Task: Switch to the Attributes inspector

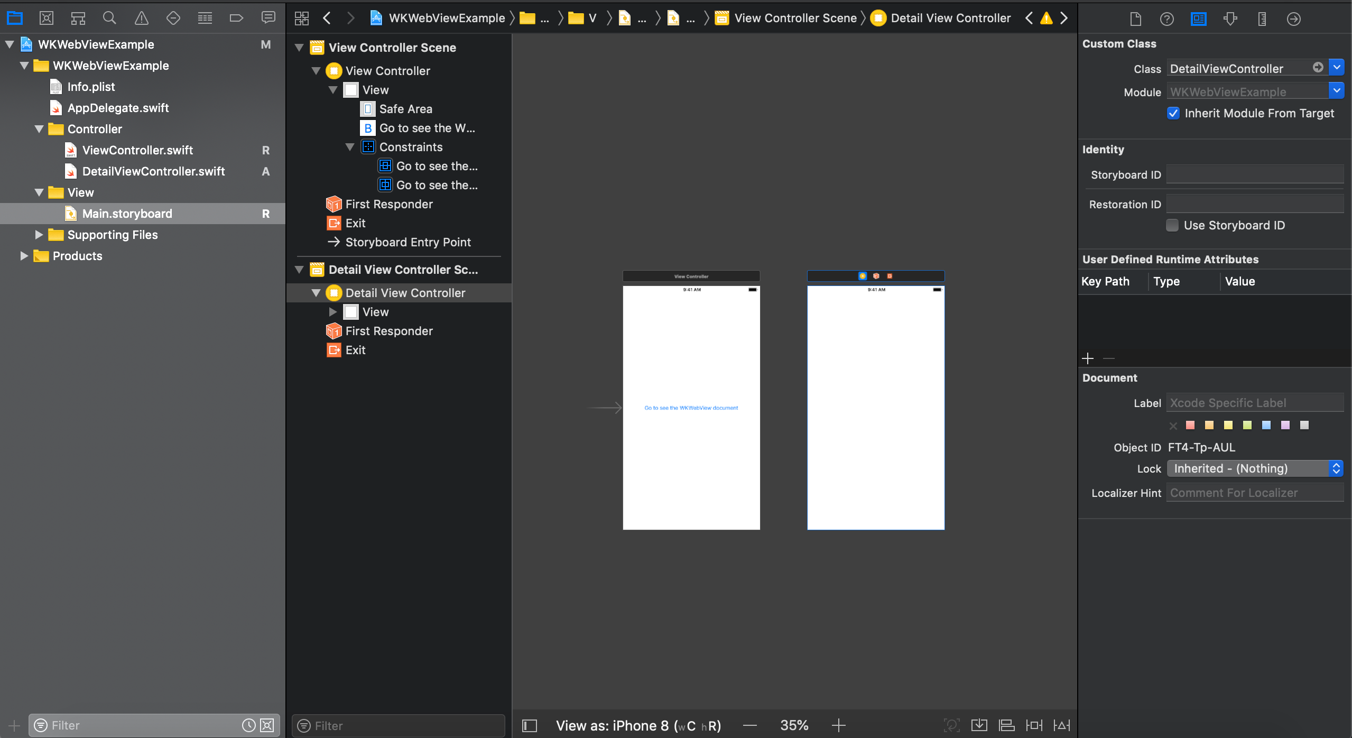Action: pos(1230,19)
